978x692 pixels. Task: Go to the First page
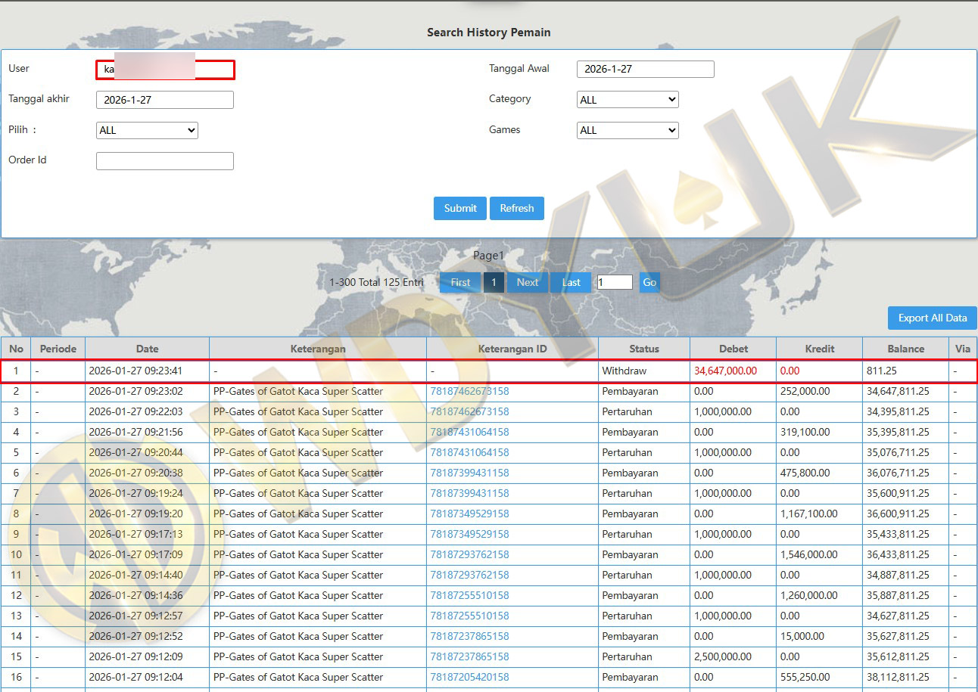pyautogui.click(x=460, y=282)
